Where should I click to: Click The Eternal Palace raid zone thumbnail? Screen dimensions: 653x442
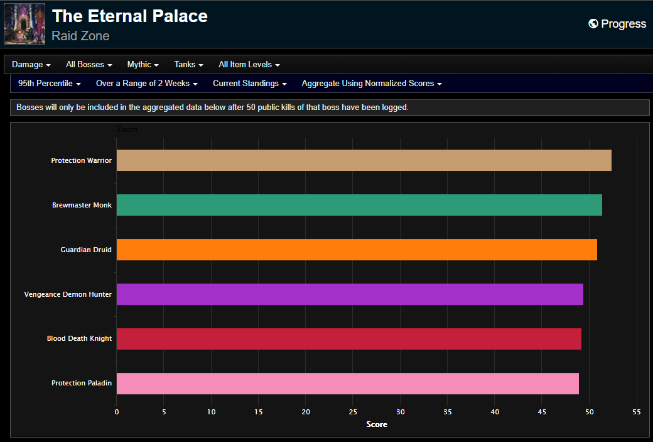click(x=24, y=24)
